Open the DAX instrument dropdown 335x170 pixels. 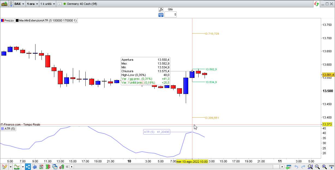pyautogui.click(x=19, y=4)
